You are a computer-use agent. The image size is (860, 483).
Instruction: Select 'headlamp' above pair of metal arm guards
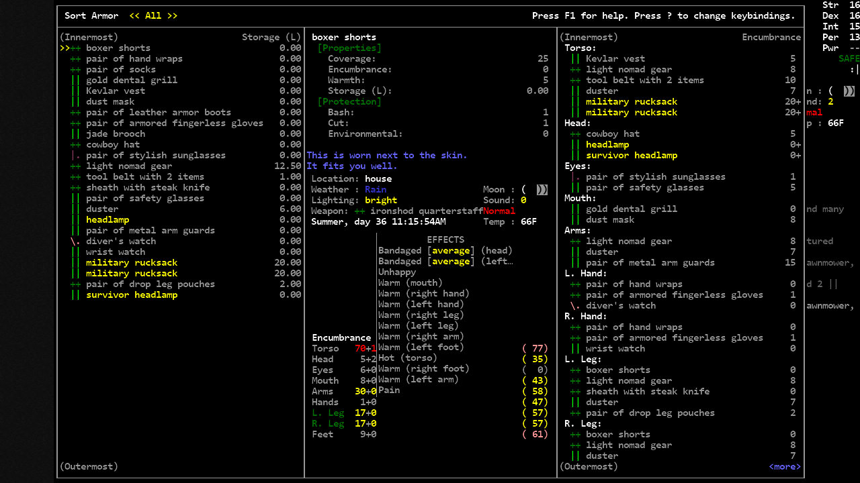[x=107, y=219]
